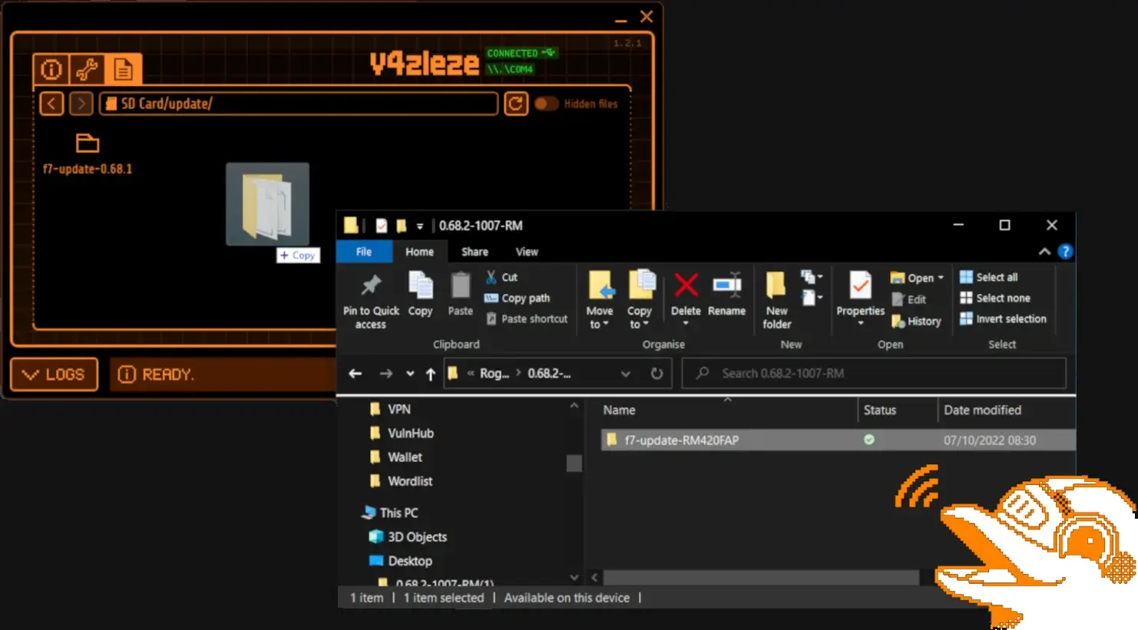Click the Rename icon in the ribbon
This screenshot has width=1138, height=630.
tap(726, 294)
